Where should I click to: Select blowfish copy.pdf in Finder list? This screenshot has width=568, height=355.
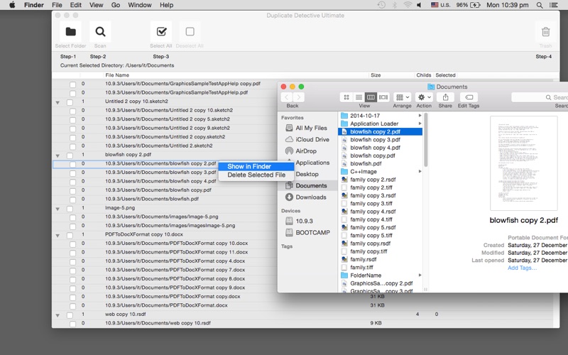[372, 155]
